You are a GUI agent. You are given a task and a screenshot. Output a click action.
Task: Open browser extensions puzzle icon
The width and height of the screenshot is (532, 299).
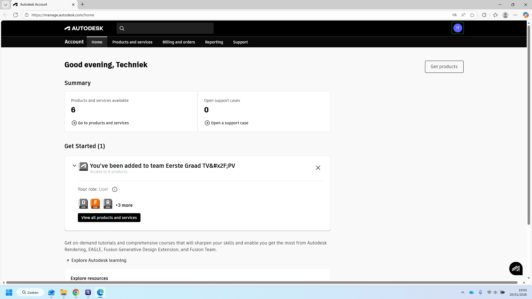pyautogui.click(x=484, y=15)
